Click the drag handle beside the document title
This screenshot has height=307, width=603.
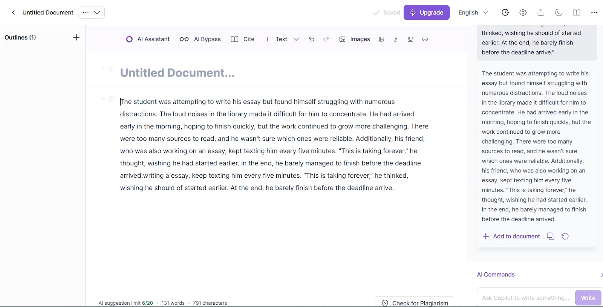click(x=111, y=69)
